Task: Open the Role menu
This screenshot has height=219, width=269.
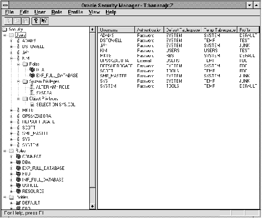Action: tap(57, 12)
